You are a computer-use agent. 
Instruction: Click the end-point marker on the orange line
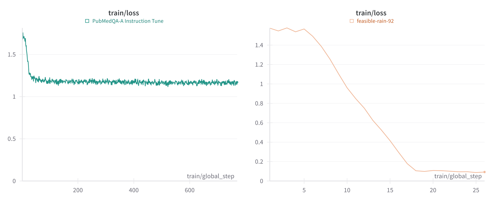(484, 172)
